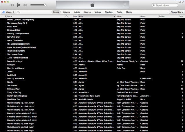
Task: Select the song This Celluloid Dream
Action: [16, 51]
